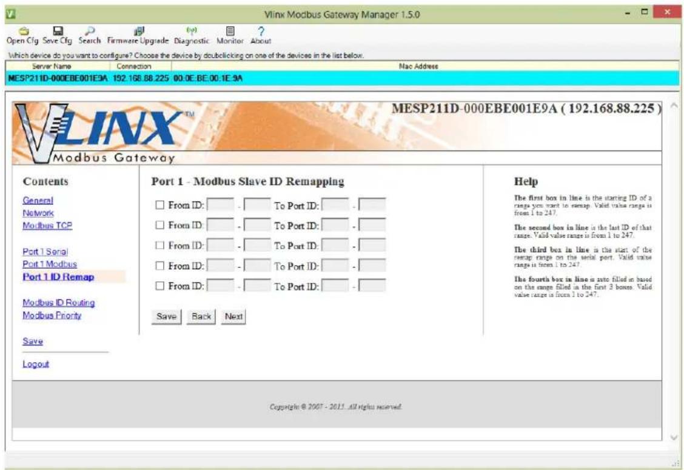Click the Connection column header
This screenshot has height=470, width=684.
(141, 66)
